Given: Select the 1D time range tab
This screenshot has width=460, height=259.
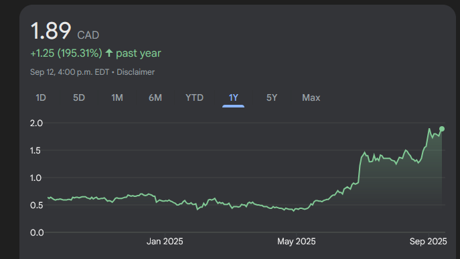Looking at the screenshot, I should [41, 97].
